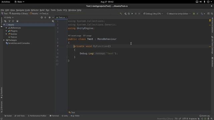
Task: Open the Performance Profiler tool window
Action: [x=37, y=116]
